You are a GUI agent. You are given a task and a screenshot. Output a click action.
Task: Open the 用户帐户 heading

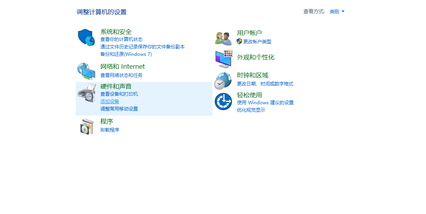coord(250,33)
